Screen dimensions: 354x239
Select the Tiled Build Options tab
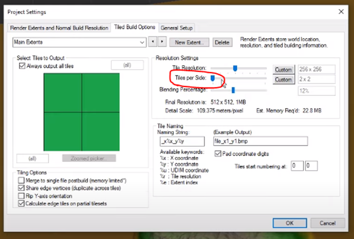(x=135, y=27)
